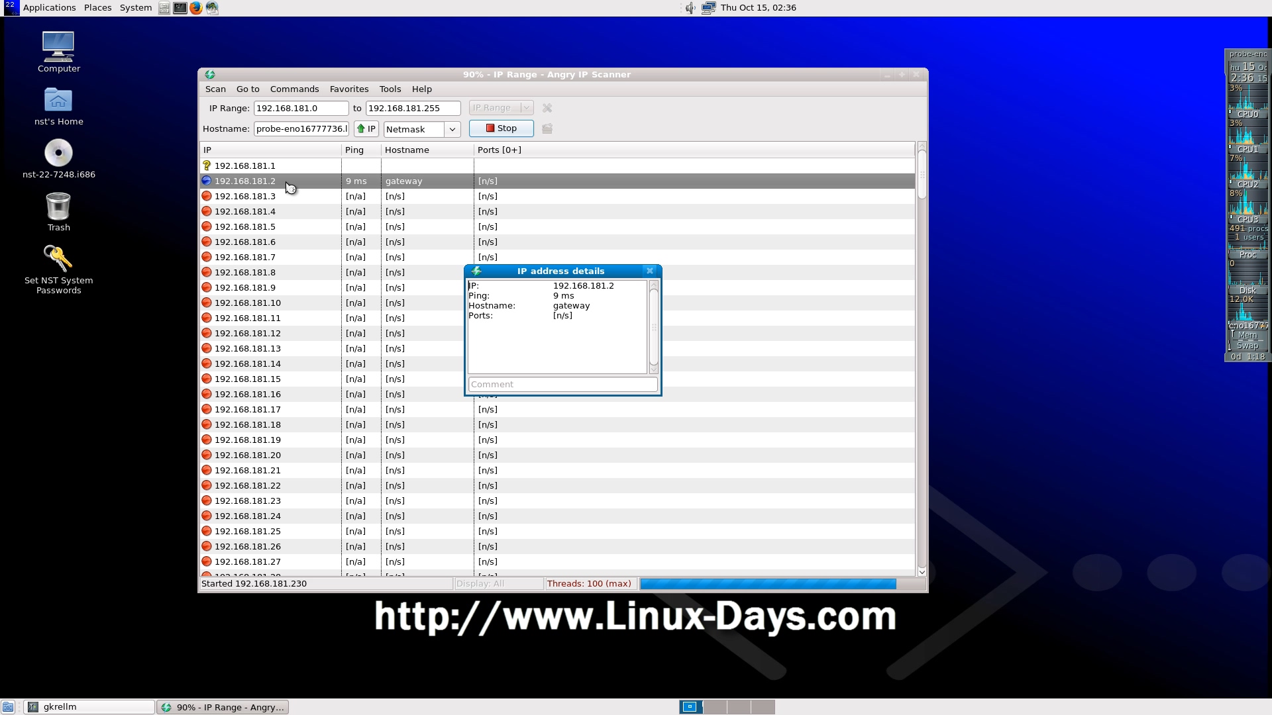Image resolution: width=1272 pixels, height=715 pixels.
Task: Click the red status icon for 192.168.181.20
Action: tap(207, 455)
